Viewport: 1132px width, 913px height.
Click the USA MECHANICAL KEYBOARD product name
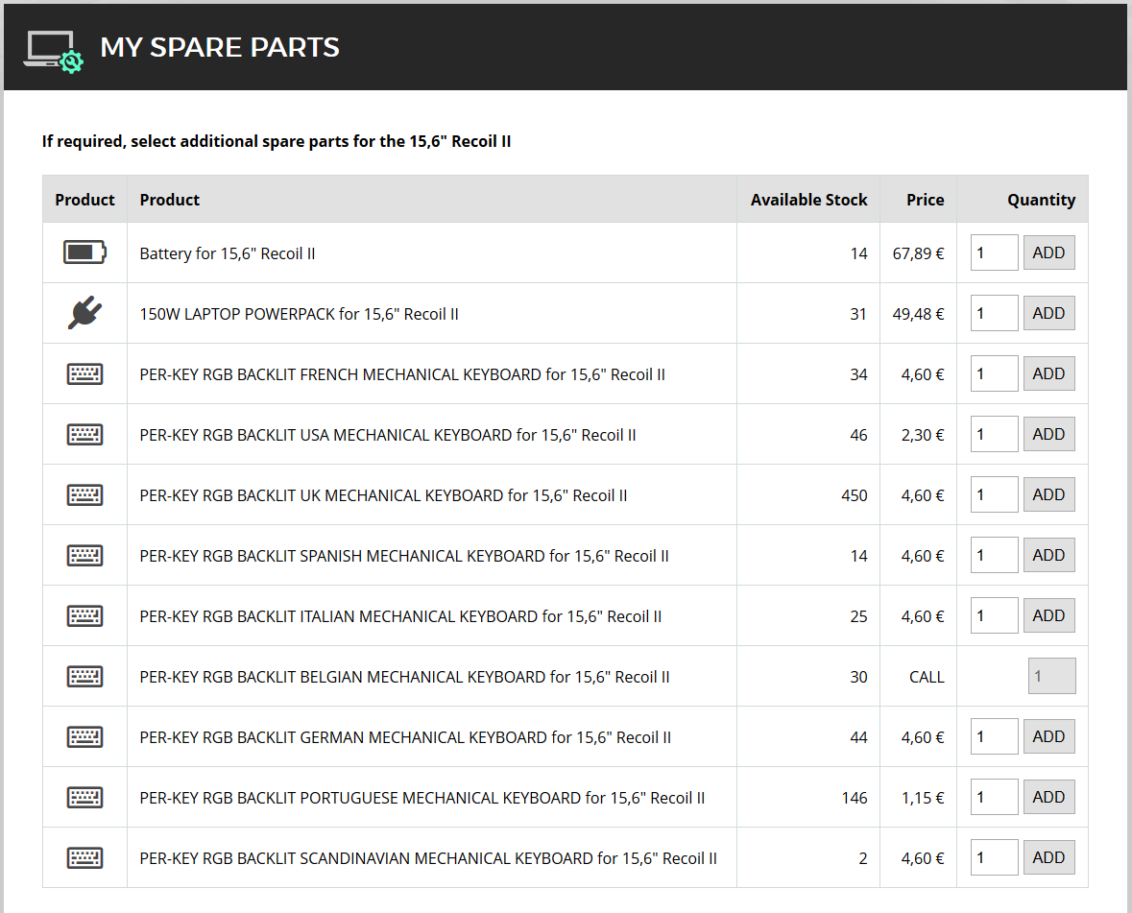click(388, 436)
